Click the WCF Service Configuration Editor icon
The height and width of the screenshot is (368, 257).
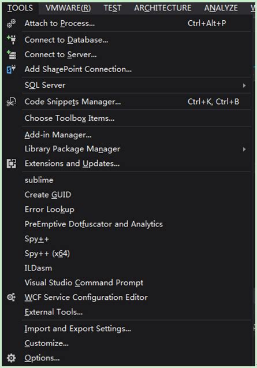coord(11,298)
